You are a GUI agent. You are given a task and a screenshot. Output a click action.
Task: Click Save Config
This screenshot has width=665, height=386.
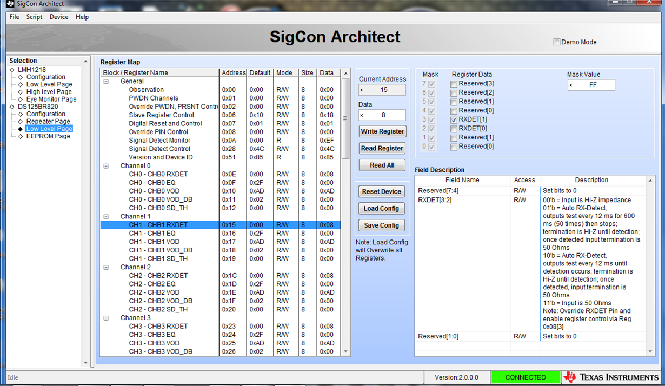pos(382,225)
